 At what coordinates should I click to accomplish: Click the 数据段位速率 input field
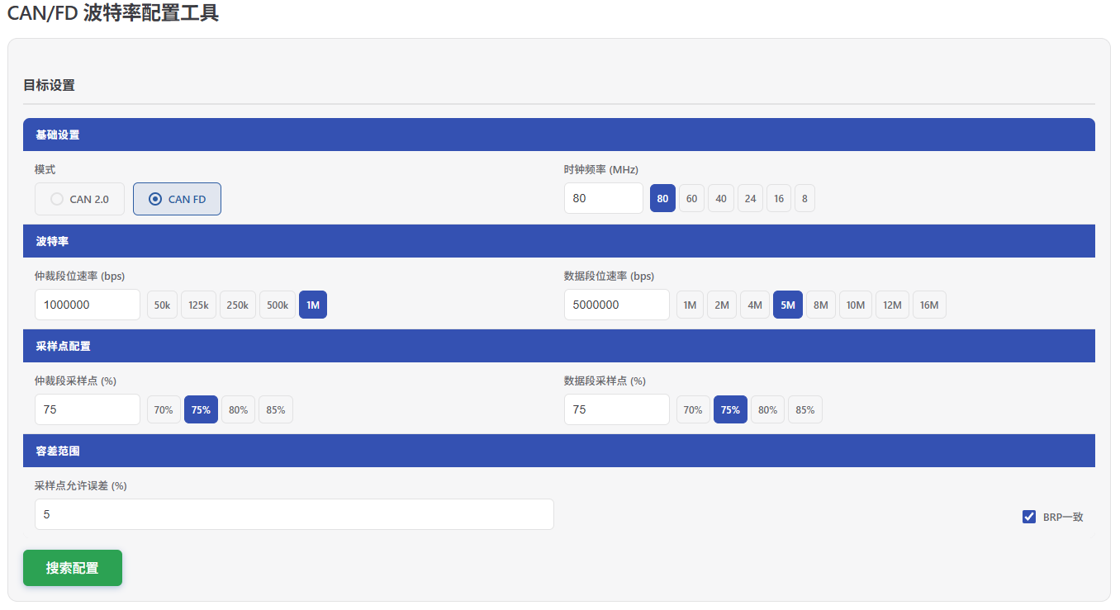pyautogui.click(x=616, y=305)
